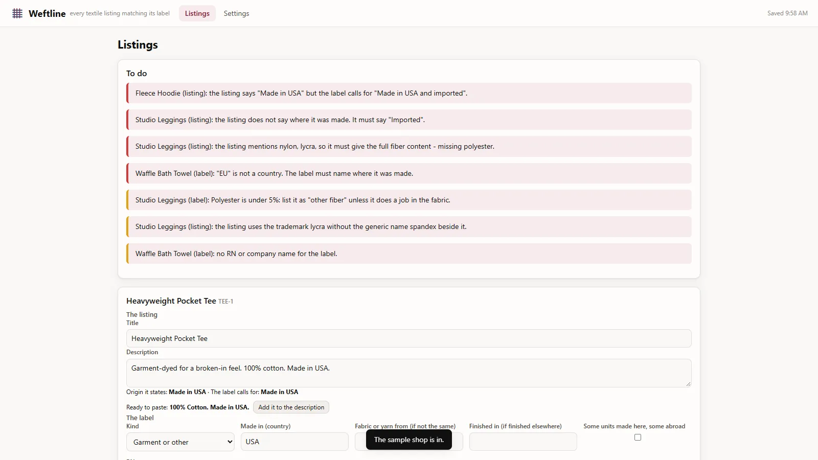Click the 'Saved 9:58 AM' status text
Screen dimensions: 818x460
(787, 13)
